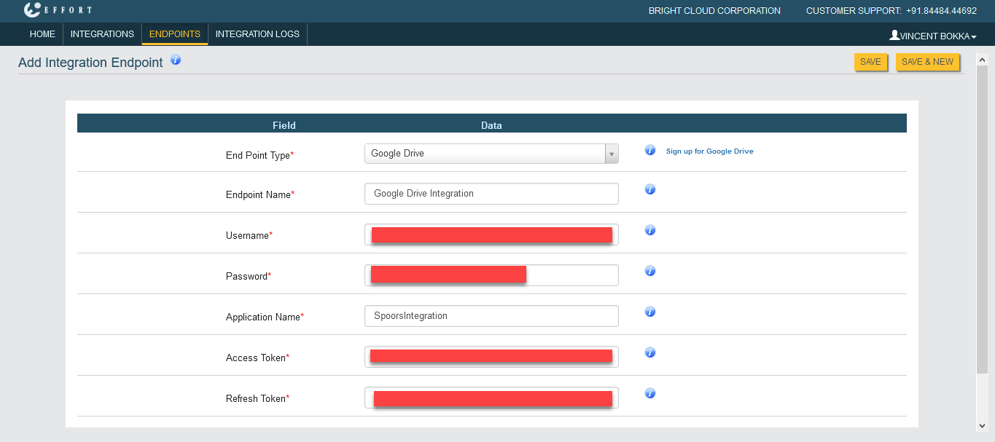Click info icon for Application Name
The image size is (995, 442).
click(650, 312)
